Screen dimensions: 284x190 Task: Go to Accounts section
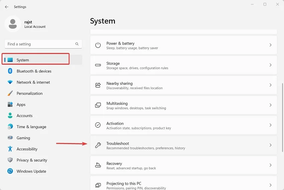pyautogui.click(x=24, y=116)
